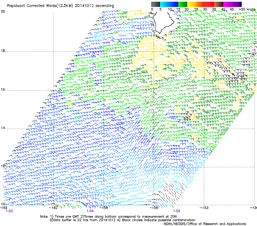This screenshot has width=257, height=226.
Task: Click the cyan-to-blue 5-15 knots legend segment
Action: [169, 4]
